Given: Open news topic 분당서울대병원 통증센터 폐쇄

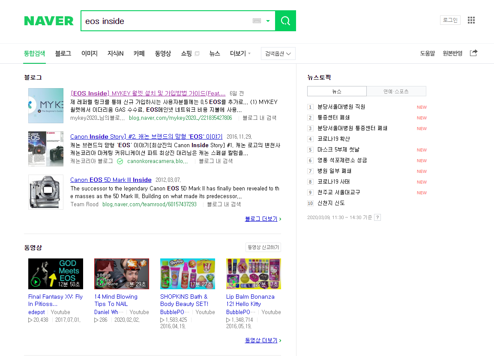Looking at the screenshot, I should click(352, 128).
